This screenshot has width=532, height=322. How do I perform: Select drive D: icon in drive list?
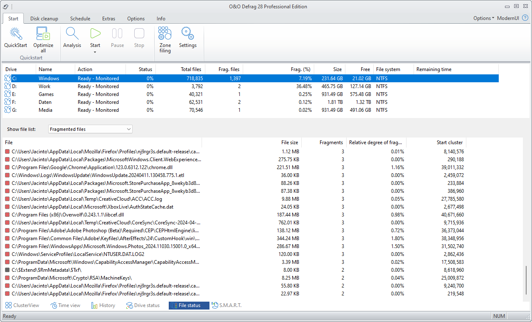[7, 86]
